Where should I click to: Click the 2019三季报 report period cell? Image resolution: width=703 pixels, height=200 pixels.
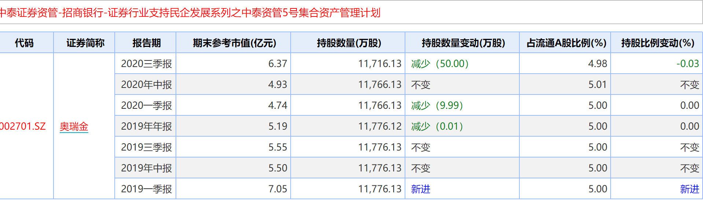[x=146, y=147]
